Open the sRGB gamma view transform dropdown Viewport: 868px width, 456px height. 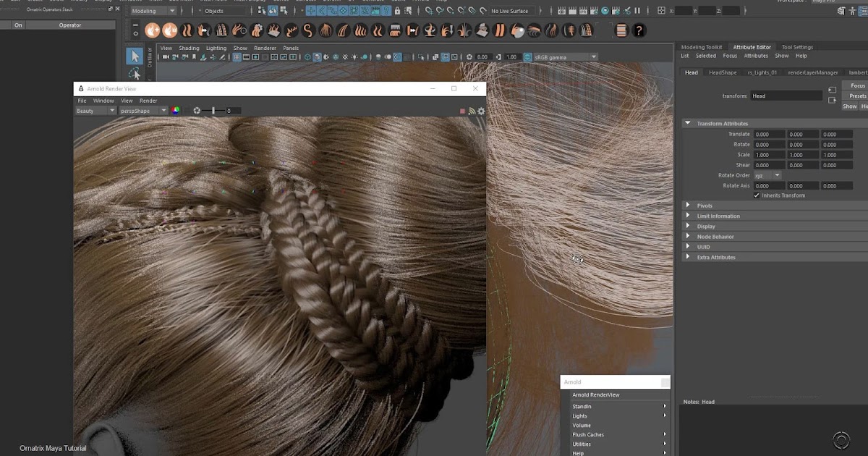click(566, 57)
